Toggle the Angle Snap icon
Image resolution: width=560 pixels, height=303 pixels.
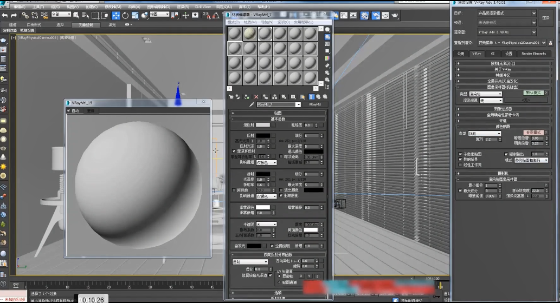click(x=216, y=15)
